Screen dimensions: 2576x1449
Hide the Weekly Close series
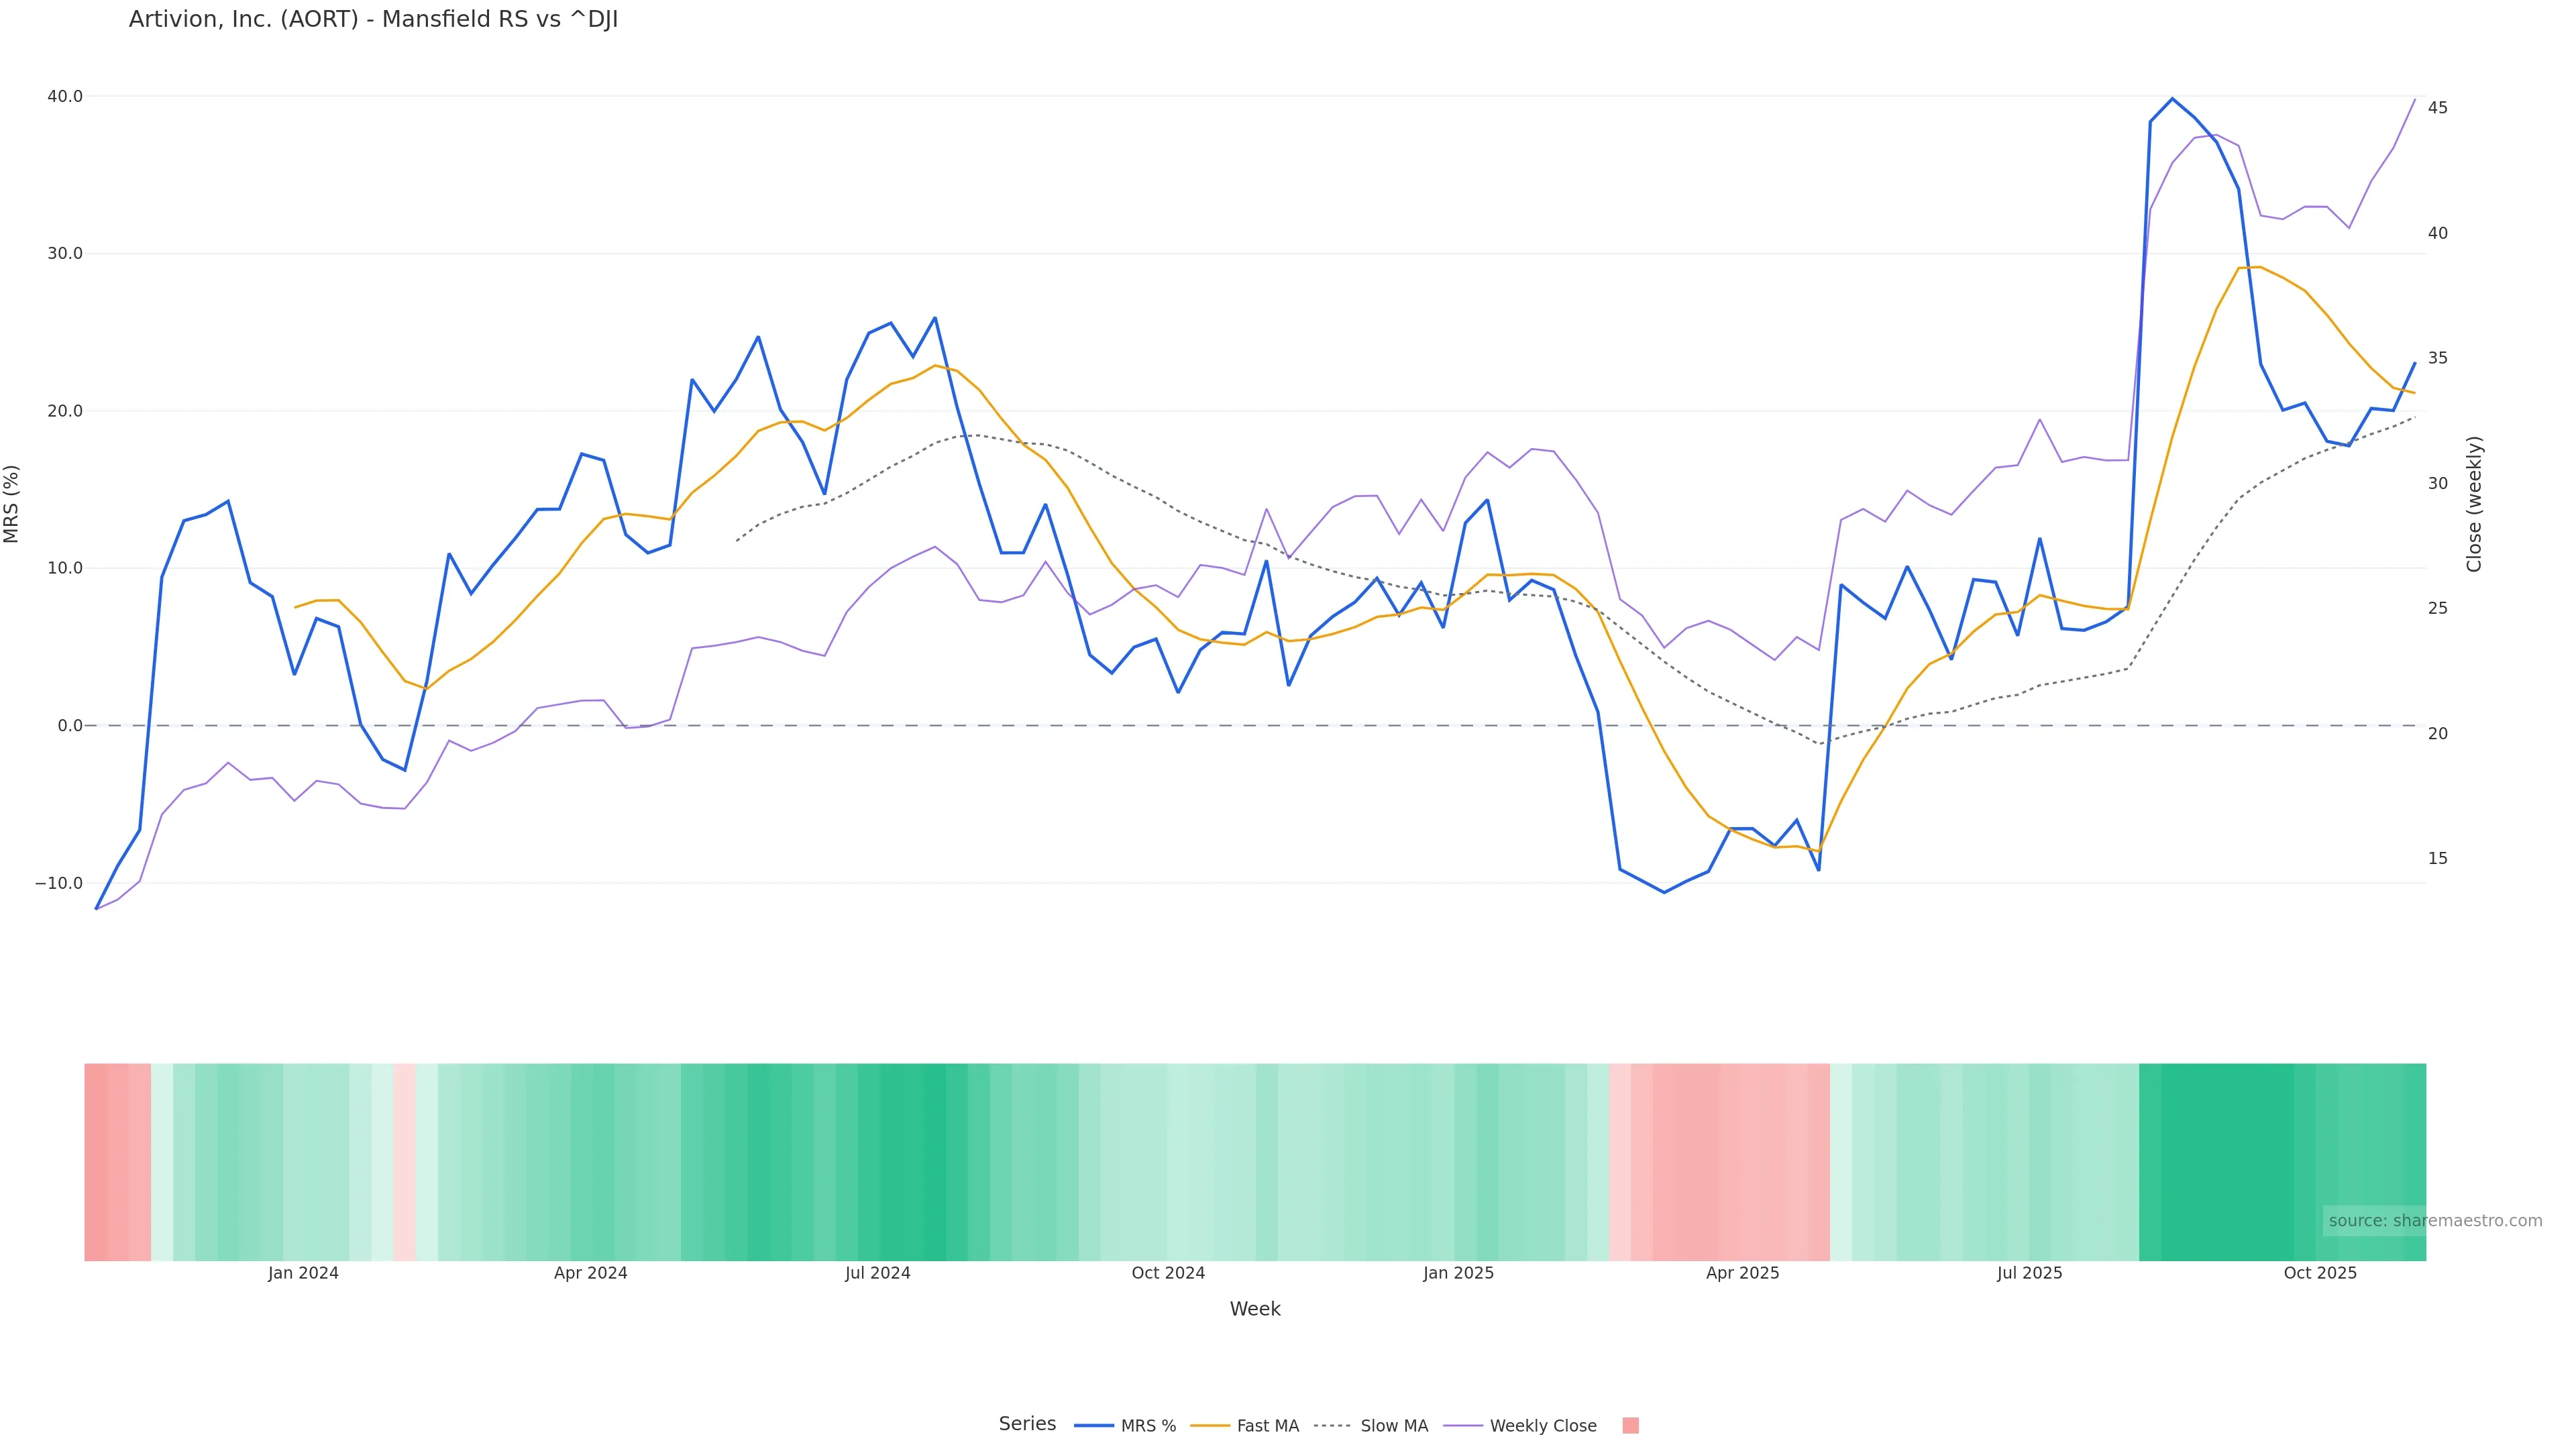tap(1521, 1426)
